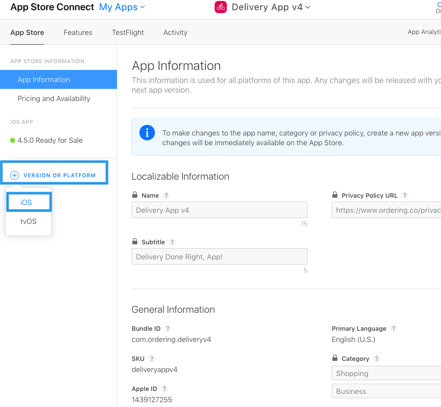Click the plus icon for Version or Platform
The height and width of the screenshot is (407, 441).
15,175
